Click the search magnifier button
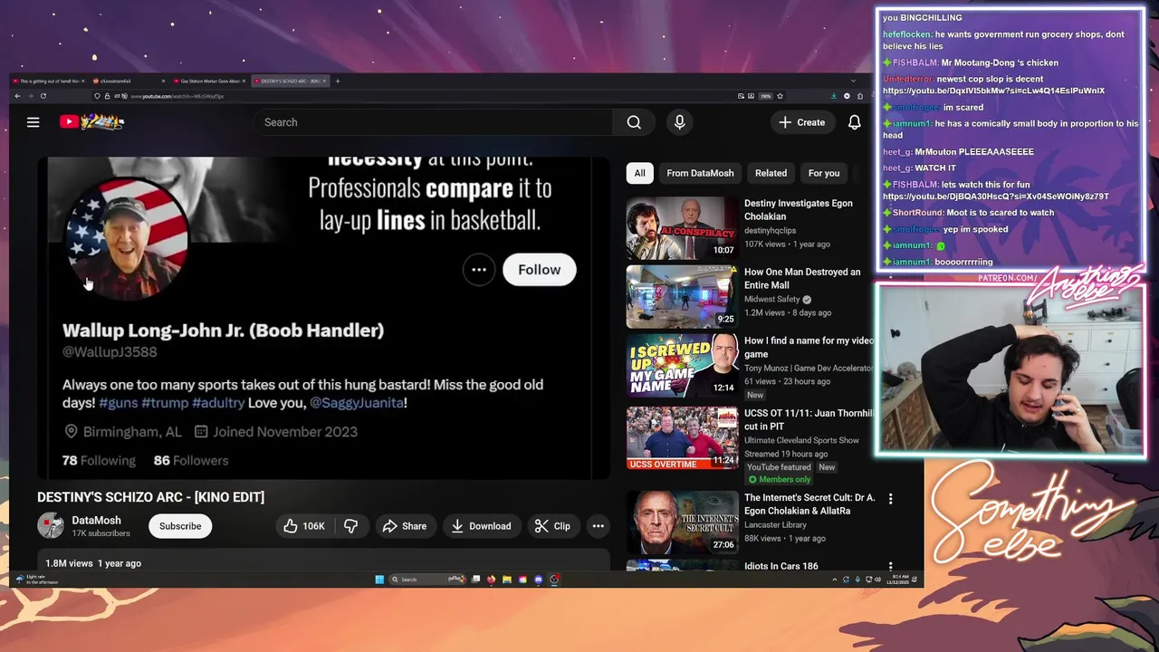This screenshot has height=652, width=1159. pos(634,122)
